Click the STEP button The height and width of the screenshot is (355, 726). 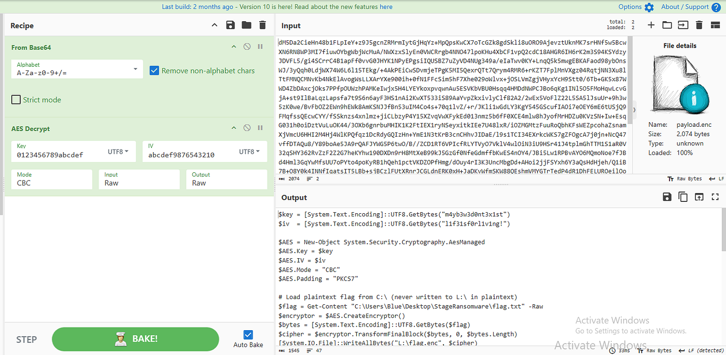click(26, 339)
